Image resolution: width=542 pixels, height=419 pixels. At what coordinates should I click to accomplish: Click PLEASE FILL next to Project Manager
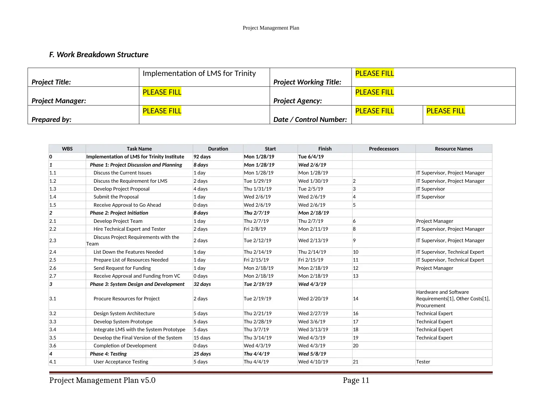pos(162,92)
